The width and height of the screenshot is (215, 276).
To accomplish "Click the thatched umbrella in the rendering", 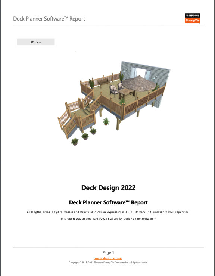I will pos(138,83).
